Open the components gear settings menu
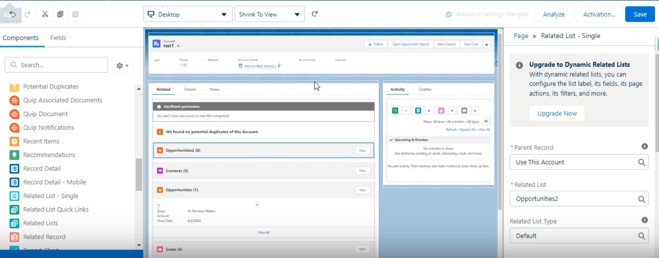659x258 pixels. click(x=122, y=65)
